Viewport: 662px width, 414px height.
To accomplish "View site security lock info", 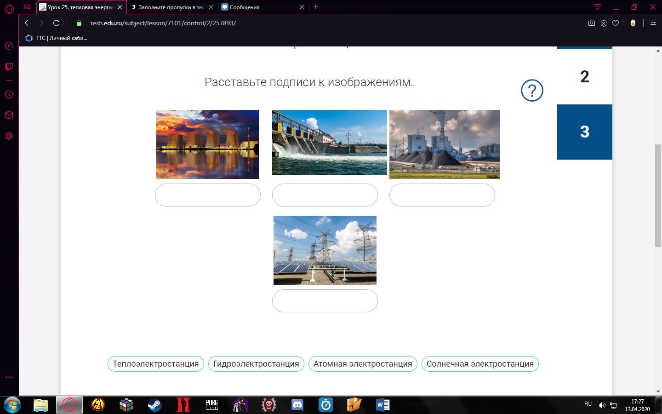I will [79, 23].
